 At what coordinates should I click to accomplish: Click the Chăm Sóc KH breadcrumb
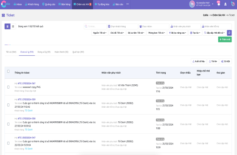(219, 15)
